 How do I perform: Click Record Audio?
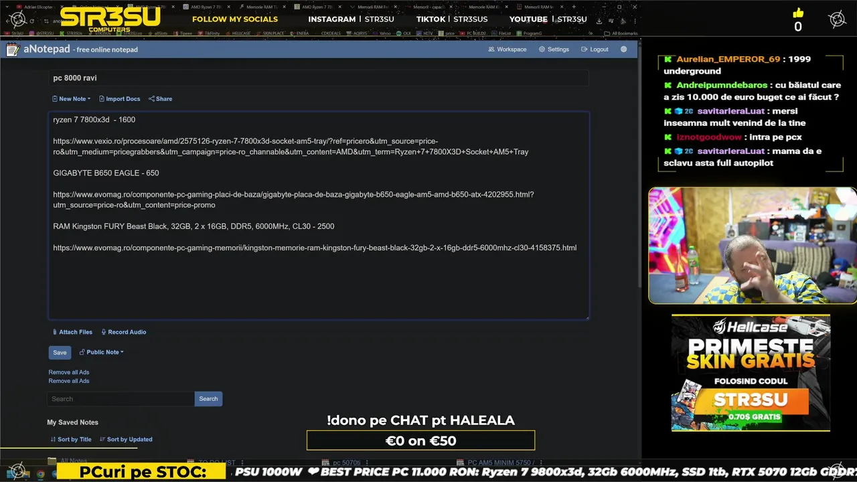click(x=124, y=332)
